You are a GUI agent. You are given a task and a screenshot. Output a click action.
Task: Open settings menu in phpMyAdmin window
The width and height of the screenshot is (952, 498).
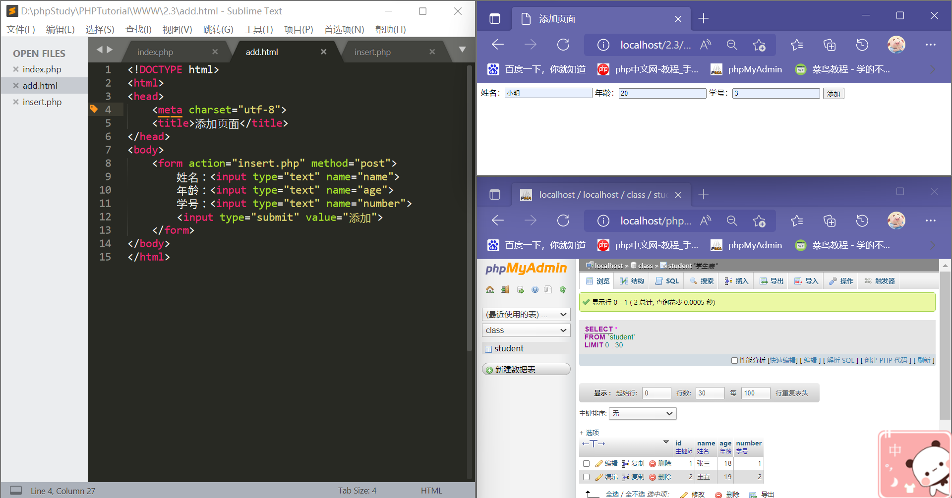tap(931, 221)
